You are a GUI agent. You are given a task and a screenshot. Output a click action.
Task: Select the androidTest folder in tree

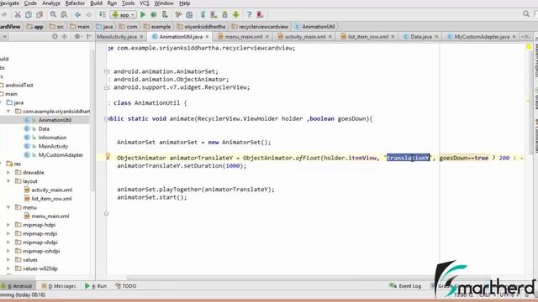pyautogui.click(x=19, y=85)
